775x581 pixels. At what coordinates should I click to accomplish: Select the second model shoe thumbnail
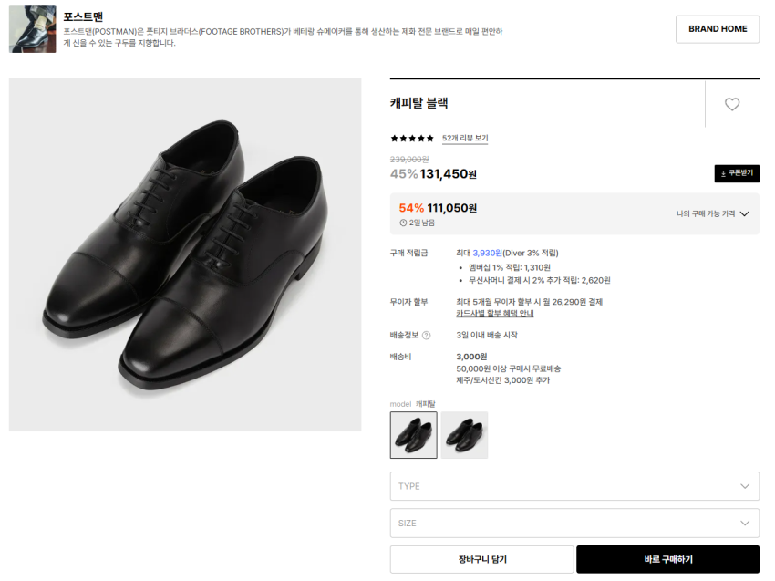464,435
